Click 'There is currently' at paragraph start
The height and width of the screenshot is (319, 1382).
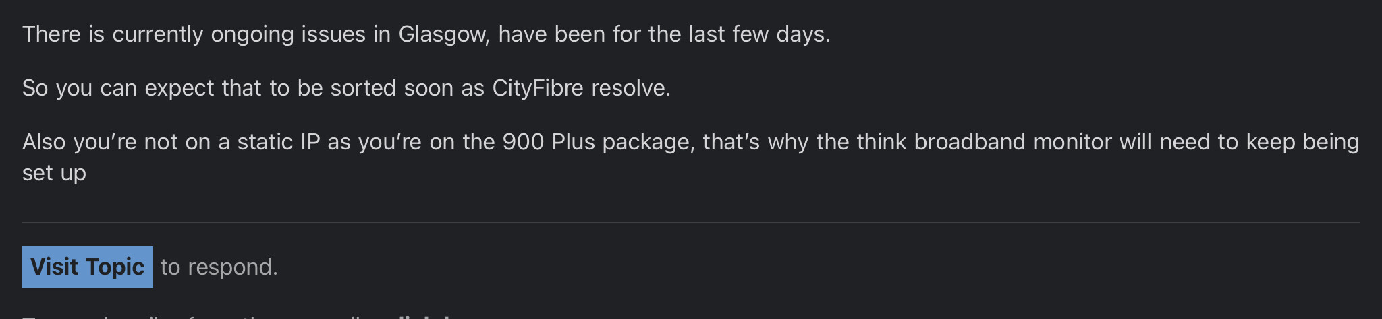113,34
